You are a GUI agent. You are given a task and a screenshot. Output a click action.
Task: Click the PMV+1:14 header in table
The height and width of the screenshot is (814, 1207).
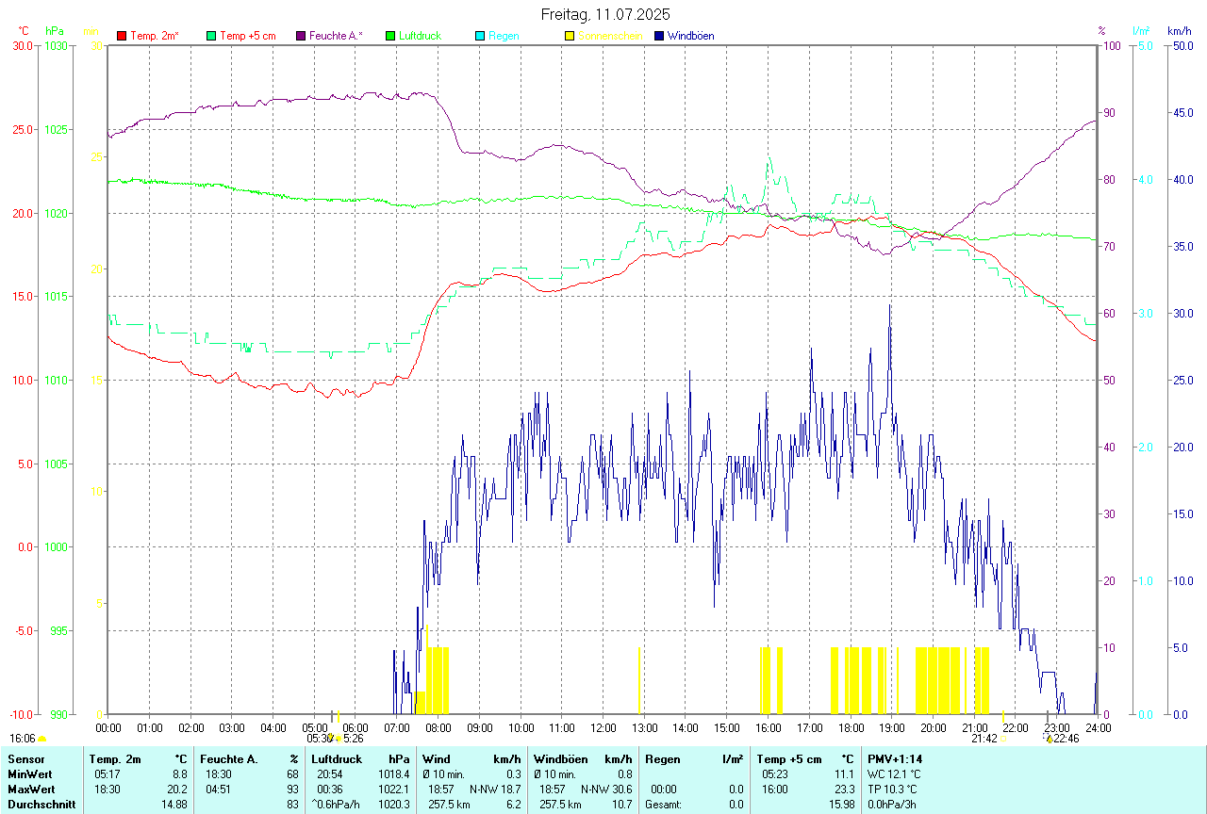[x=895, y=758]
